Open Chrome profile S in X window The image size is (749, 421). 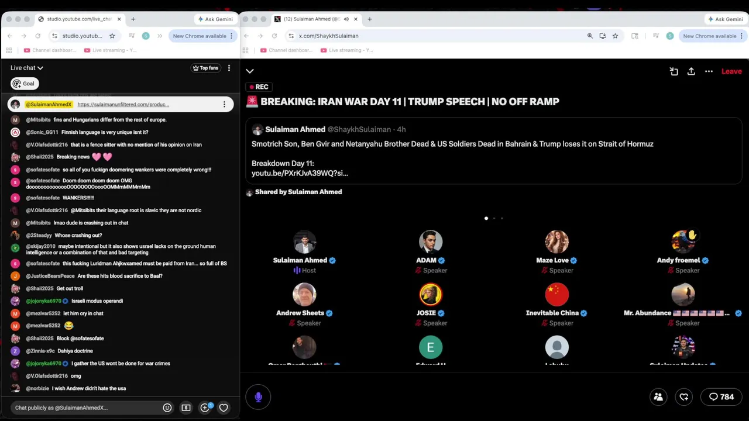670,36
